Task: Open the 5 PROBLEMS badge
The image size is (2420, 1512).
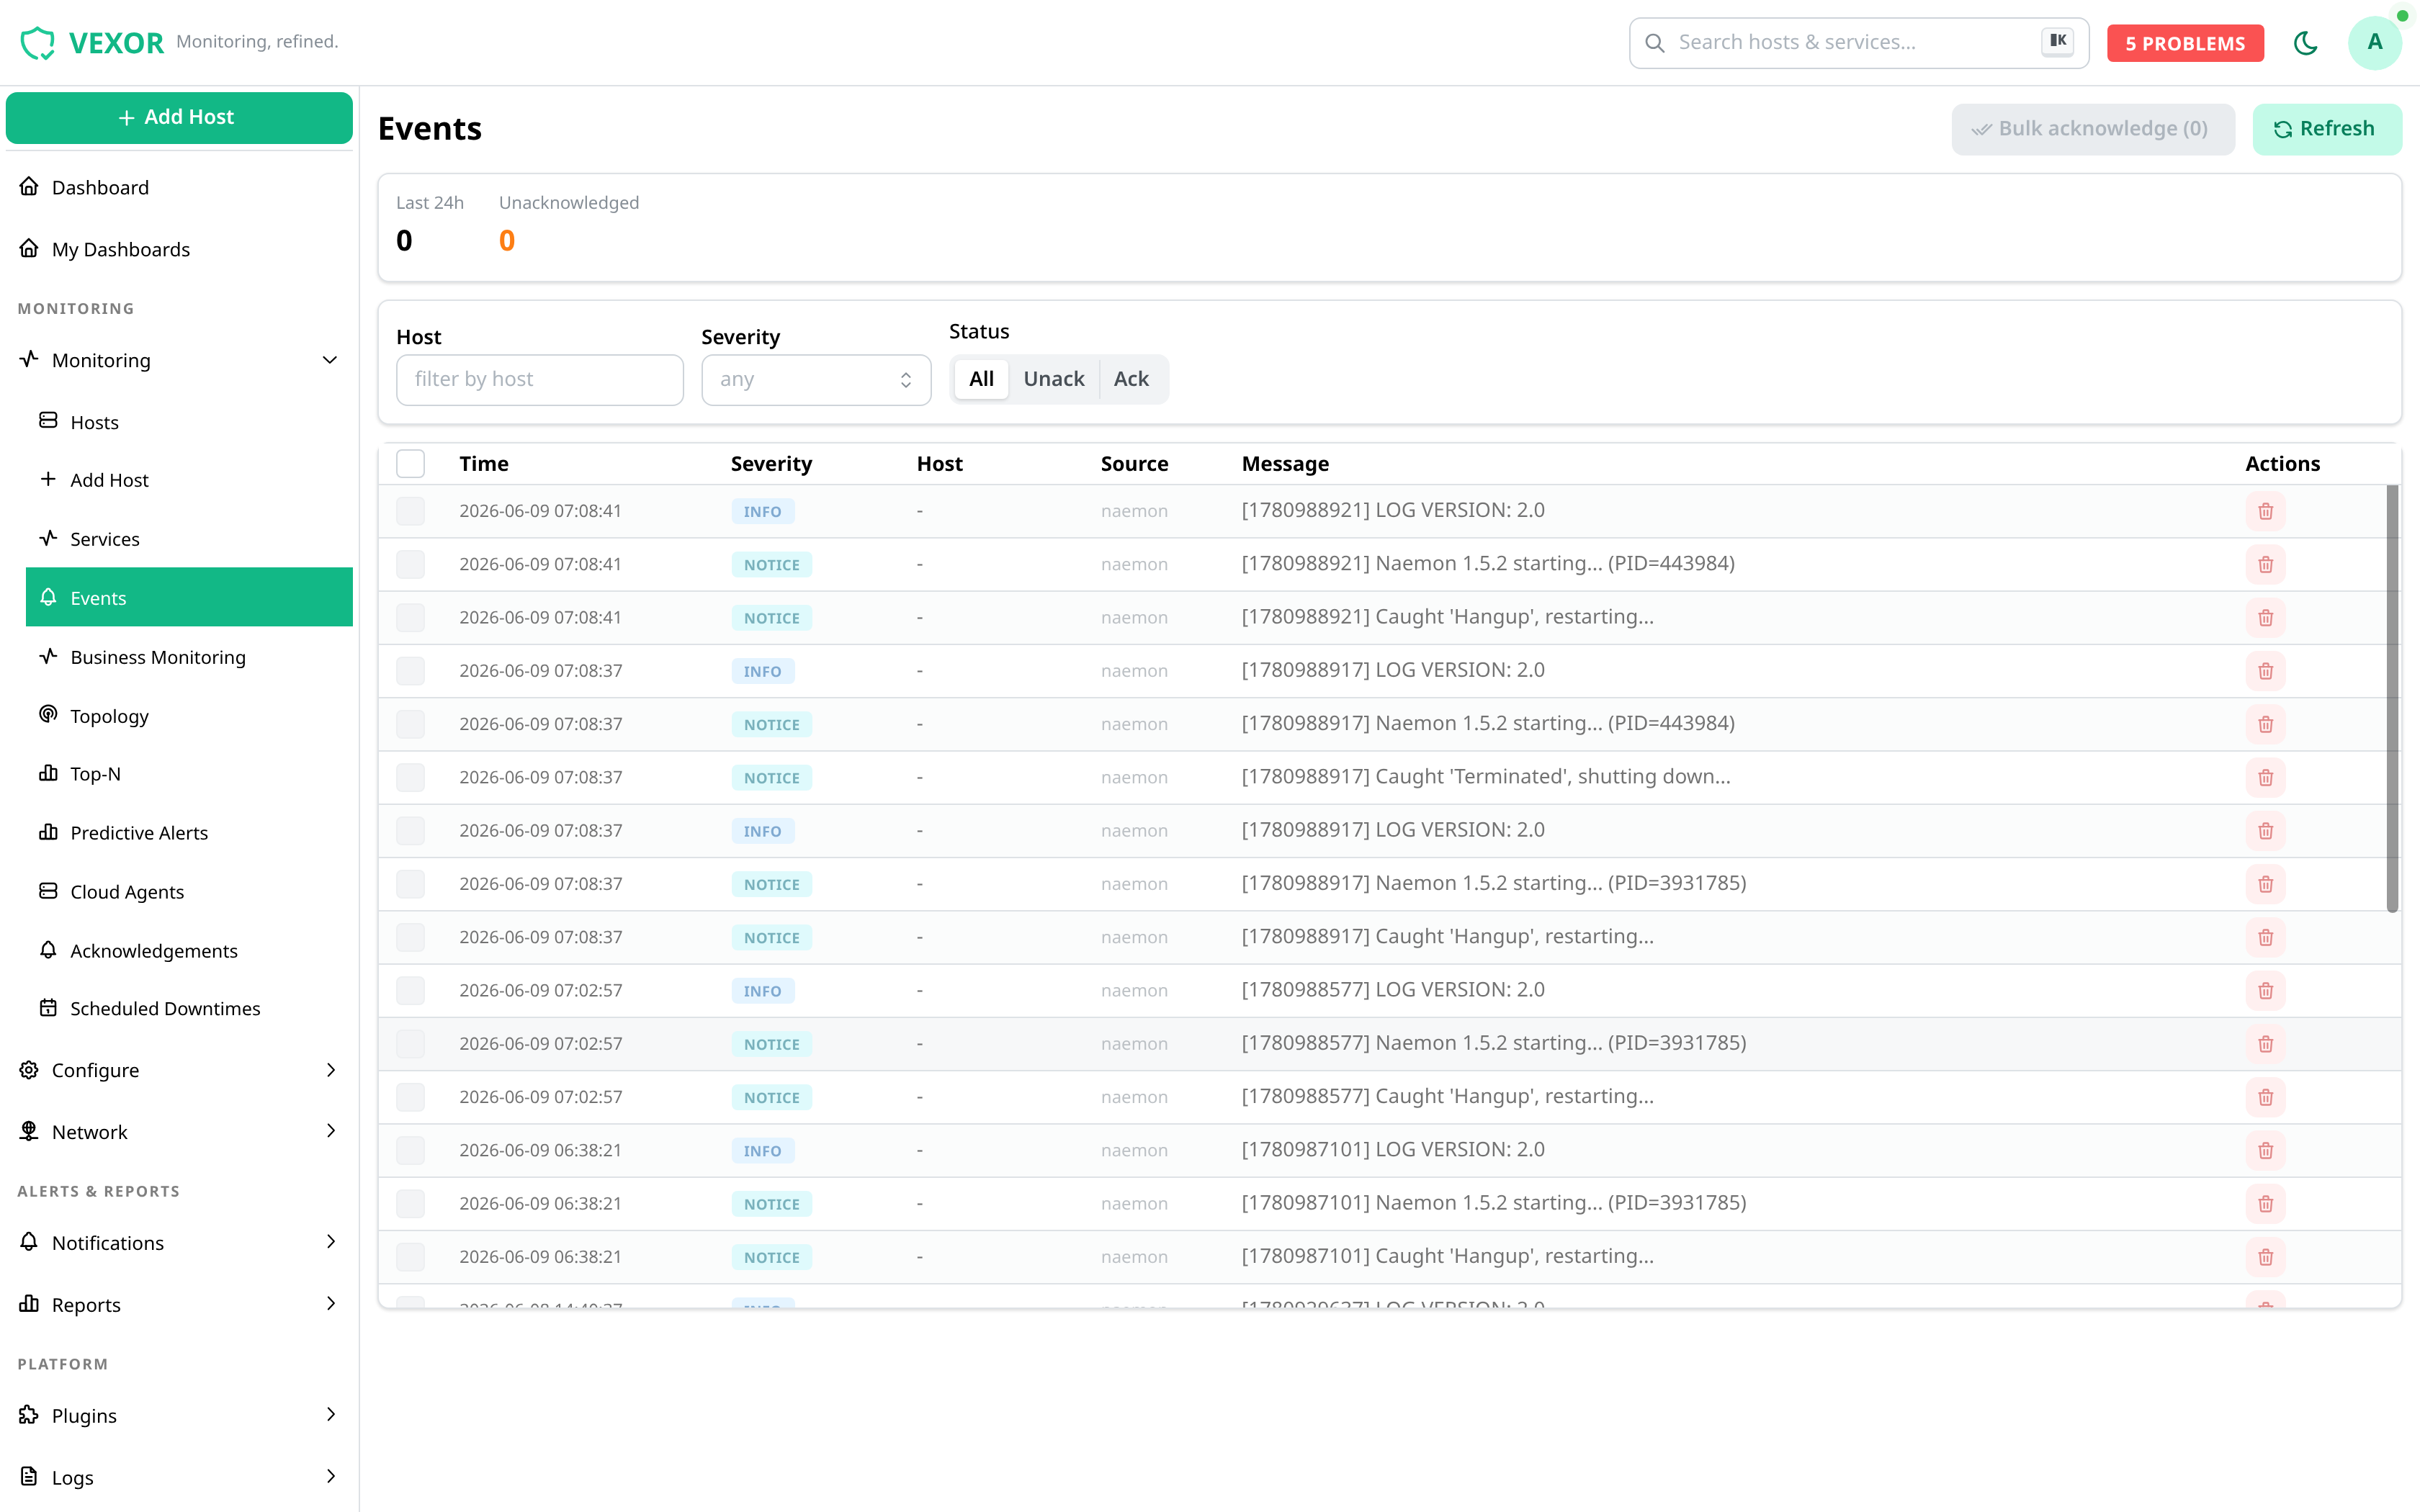Action: [2185, 43]
